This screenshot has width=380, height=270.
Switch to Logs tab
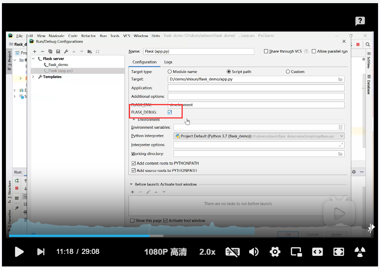[168, 62]
